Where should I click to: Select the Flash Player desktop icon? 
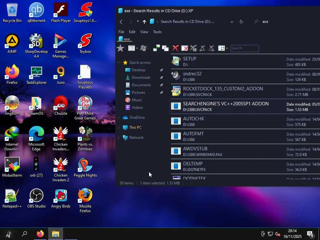click(x=61, y=12)
